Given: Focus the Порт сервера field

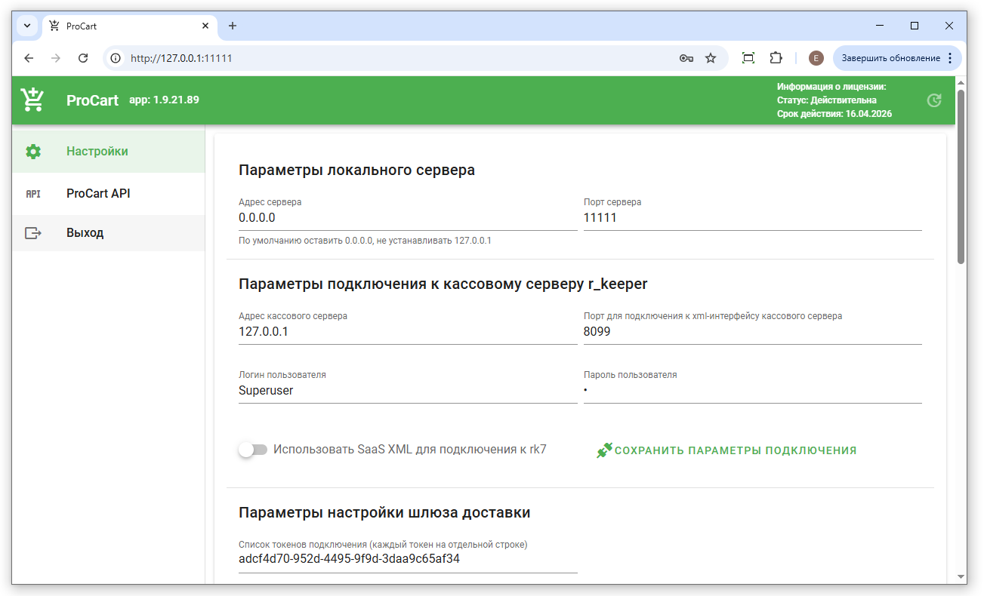Looking at the screenshot, I should pos(752,218).
